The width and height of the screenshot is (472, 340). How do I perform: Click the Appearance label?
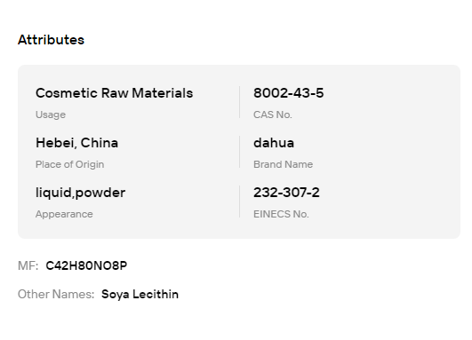[x=64, y=214]
